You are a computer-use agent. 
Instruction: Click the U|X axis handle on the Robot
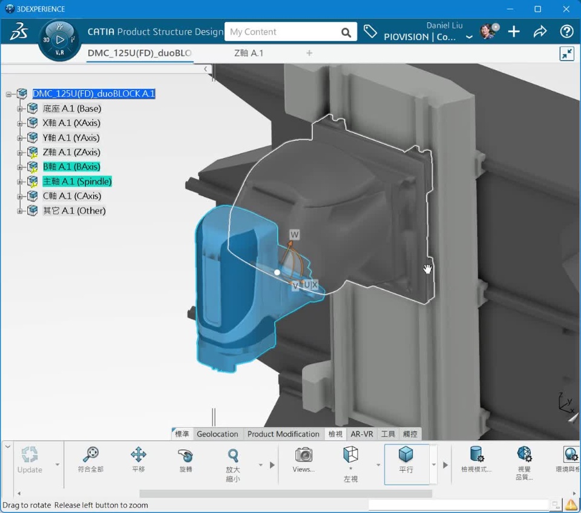click(x=310, y=285)
